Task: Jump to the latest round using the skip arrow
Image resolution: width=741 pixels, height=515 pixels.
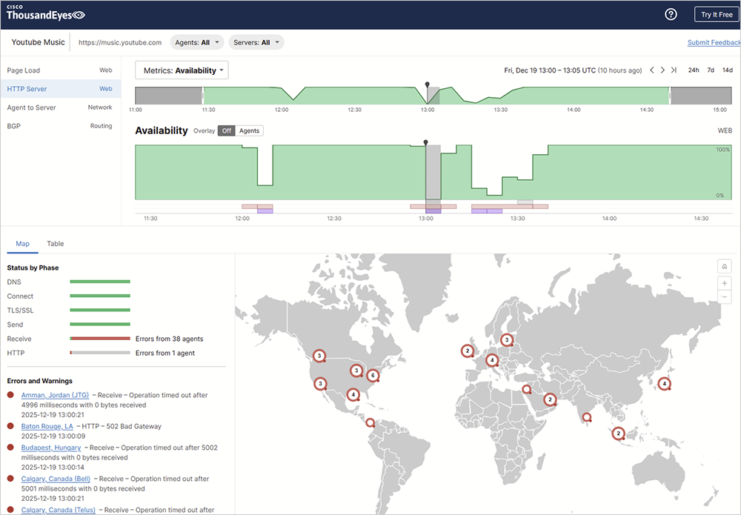Action: pyautogui.click(x=675, y=70)
